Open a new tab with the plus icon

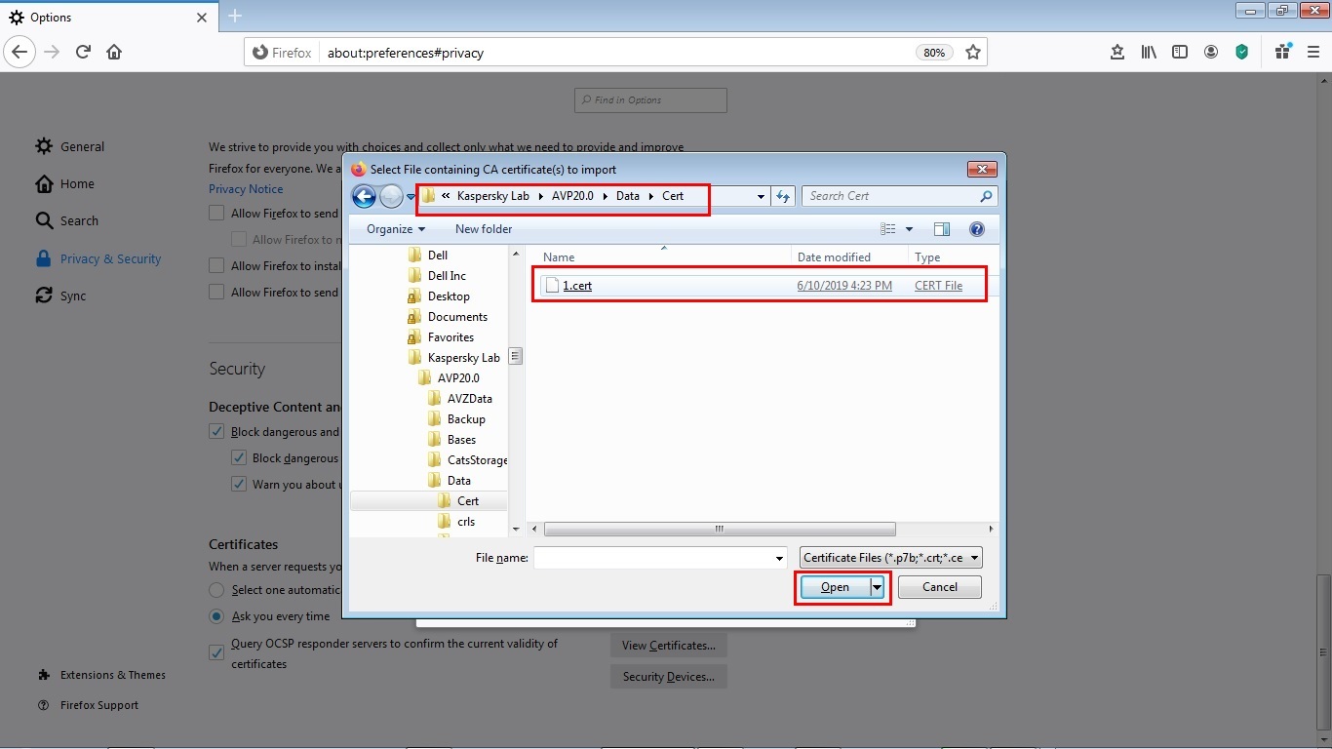[235, 17]
